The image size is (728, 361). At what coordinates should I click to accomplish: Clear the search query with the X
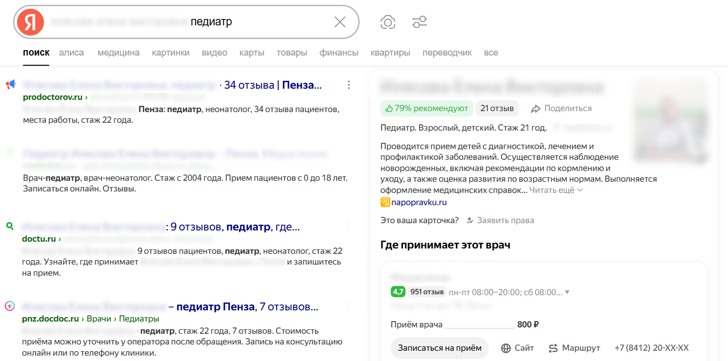(340, 22)
